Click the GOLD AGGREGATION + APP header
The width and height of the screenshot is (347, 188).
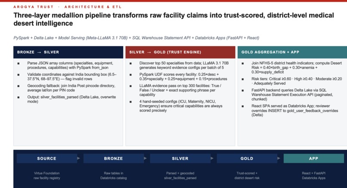tap(292, 52)
